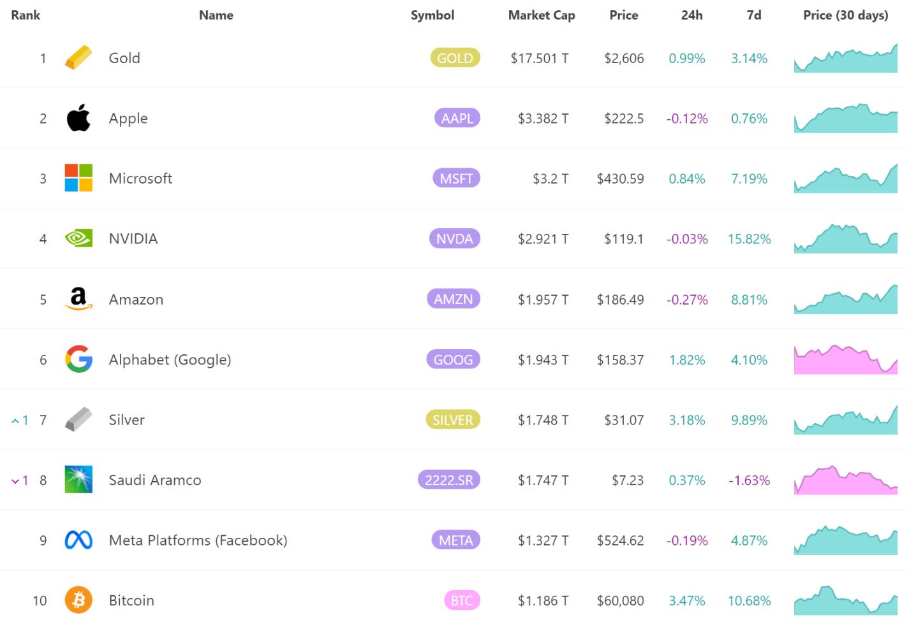Open the Apple company link
This screenshot has height=629, width=916.
click(128, 119)
